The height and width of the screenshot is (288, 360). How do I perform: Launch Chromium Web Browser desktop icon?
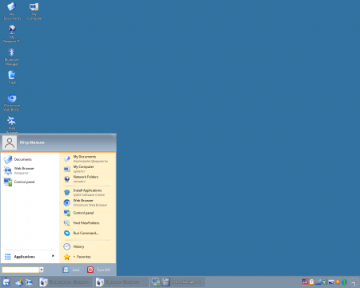[x=12, y=102]
